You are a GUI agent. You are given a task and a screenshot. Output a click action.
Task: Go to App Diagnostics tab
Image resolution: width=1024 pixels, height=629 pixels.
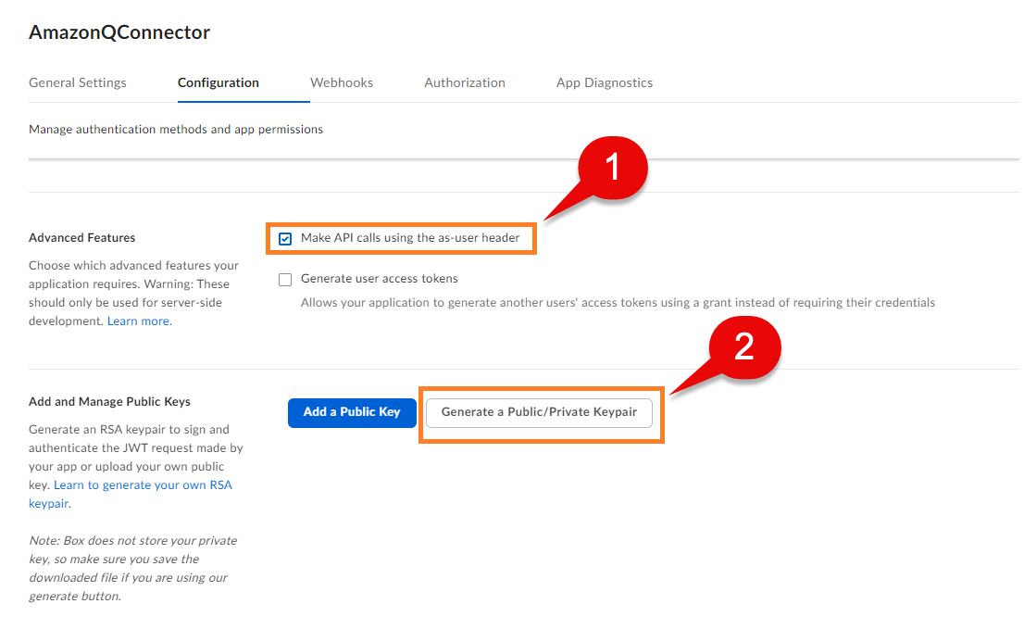click(x=604, y=83)
